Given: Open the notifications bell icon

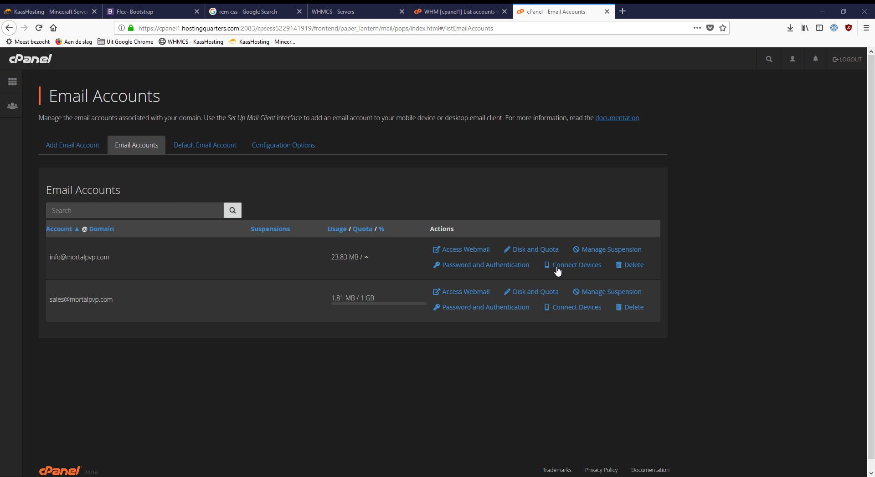Looking at the screenshot, I should [815, 59].
